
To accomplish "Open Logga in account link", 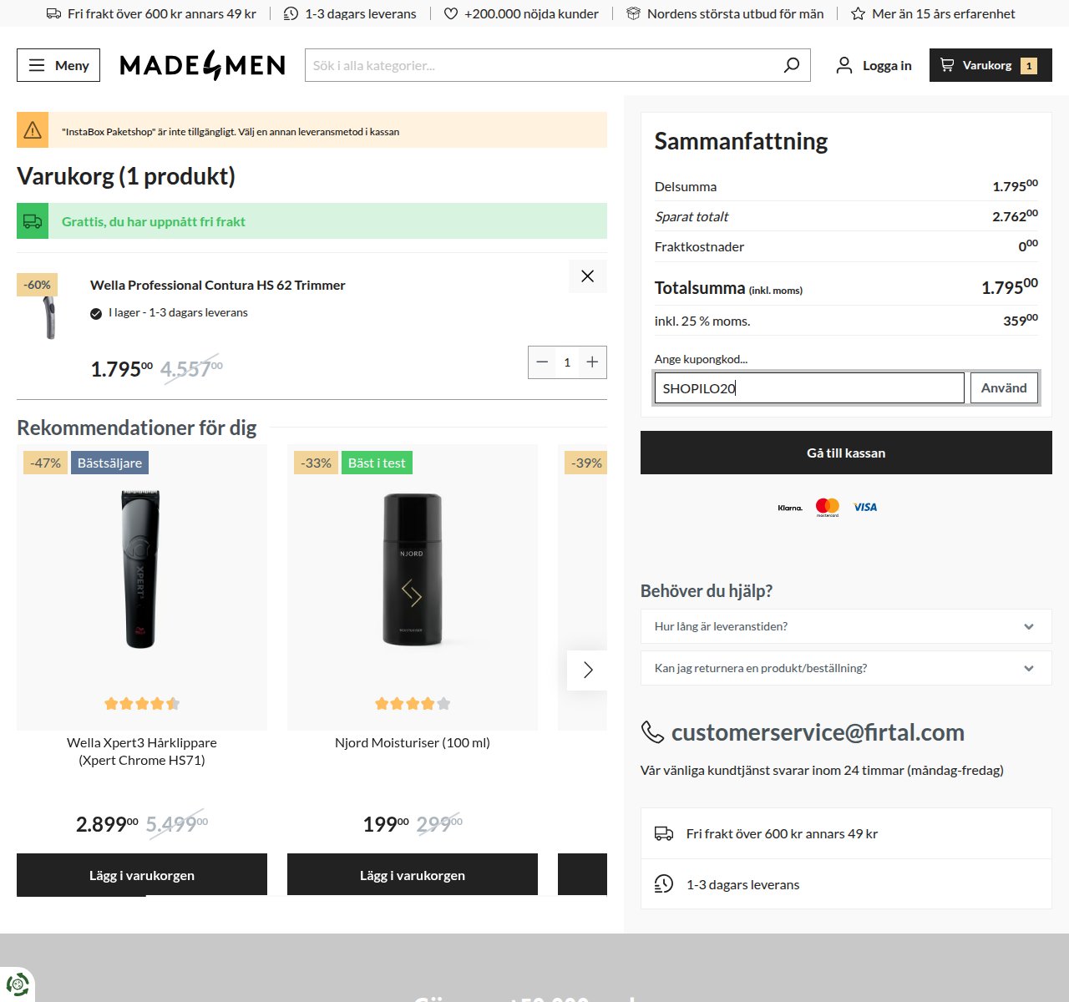I will click(x=874, y=65).
